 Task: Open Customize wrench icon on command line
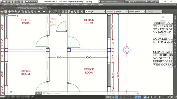(x=41, y=93)
